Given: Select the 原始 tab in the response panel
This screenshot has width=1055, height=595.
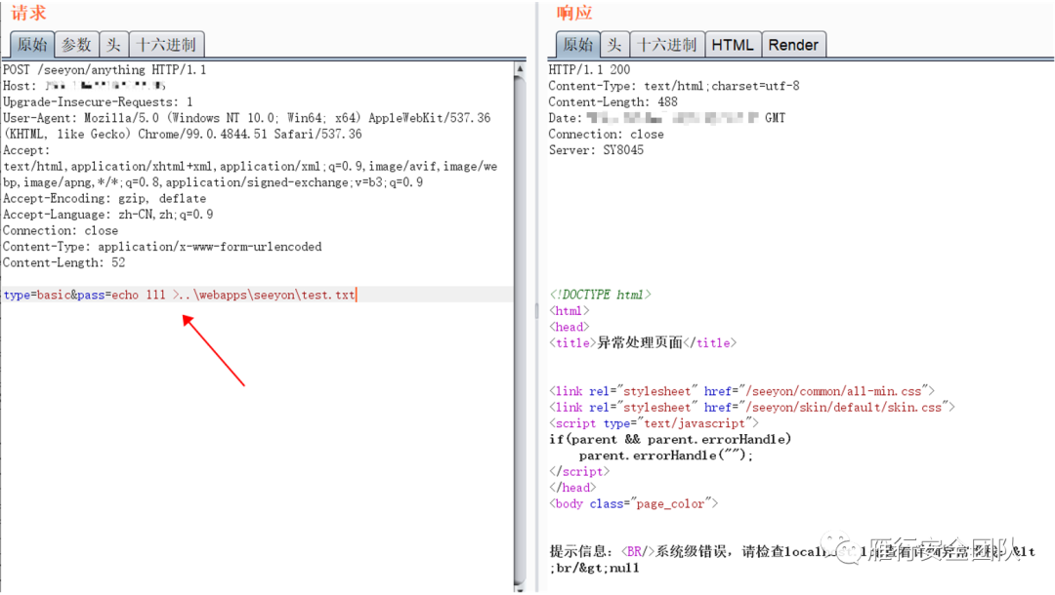Looking at the screenshot, I should [x=578, y=45].
